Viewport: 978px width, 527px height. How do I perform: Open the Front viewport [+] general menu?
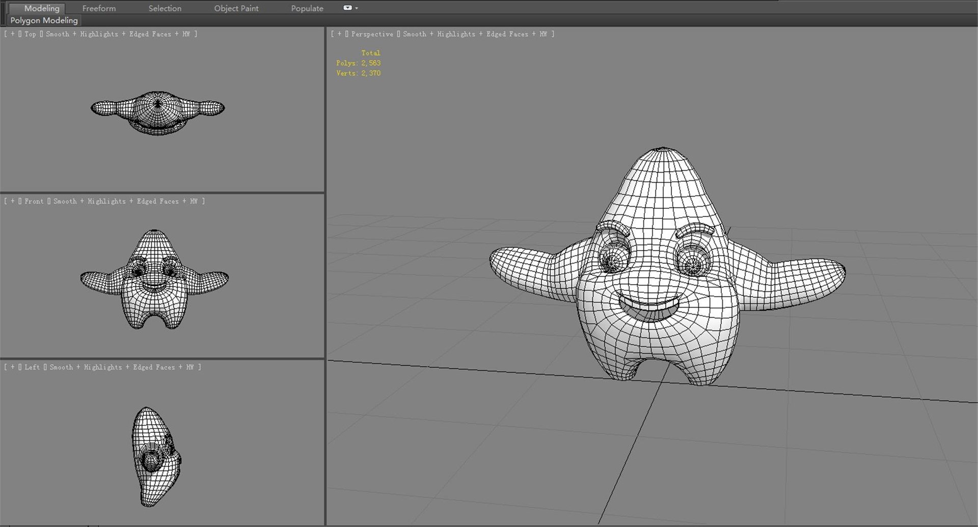12,201
